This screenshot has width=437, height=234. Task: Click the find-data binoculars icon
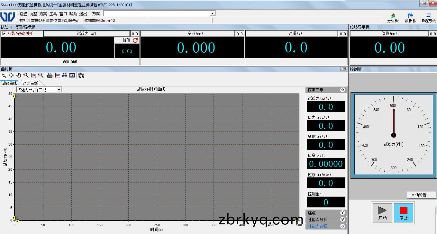tap(65, 75)
